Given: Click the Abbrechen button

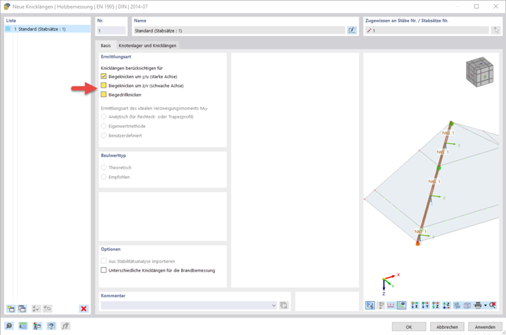Looking at the screenshot, I should tap(447, 326).
